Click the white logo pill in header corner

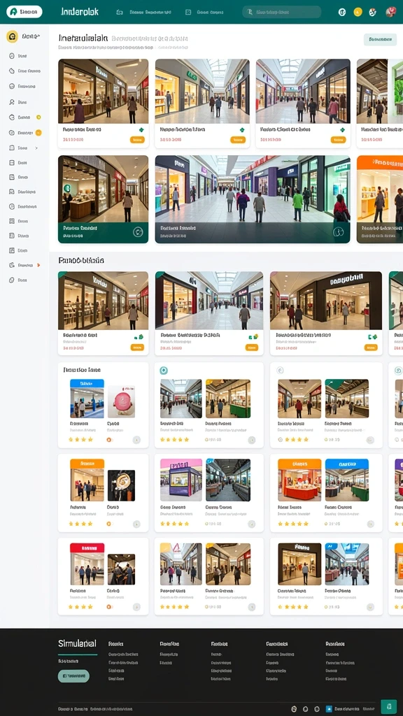tap(24, 12)
